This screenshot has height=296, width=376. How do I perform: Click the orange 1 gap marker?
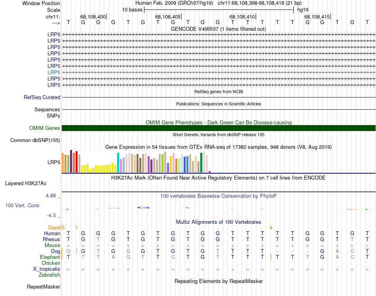point(76,227)
